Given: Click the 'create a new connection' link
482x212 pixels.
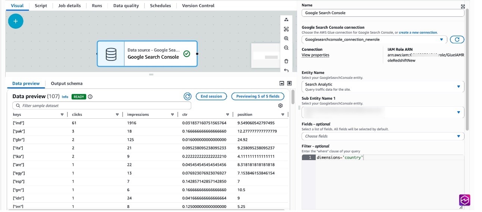Looking at the screenshot, I should coord(418,32).
